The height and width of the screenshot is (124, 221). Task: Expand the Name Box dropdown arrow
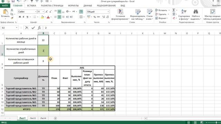coord(17,28)
